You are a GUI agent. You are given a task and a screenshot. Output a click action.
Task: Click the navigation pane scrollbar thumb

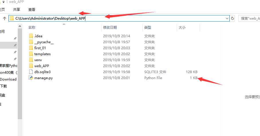pos(20,74)
